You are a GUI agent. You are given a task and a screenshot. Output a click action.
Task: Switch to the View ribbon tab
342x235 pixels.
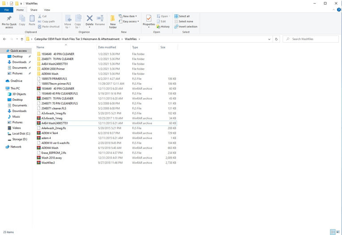click(47, 9)
